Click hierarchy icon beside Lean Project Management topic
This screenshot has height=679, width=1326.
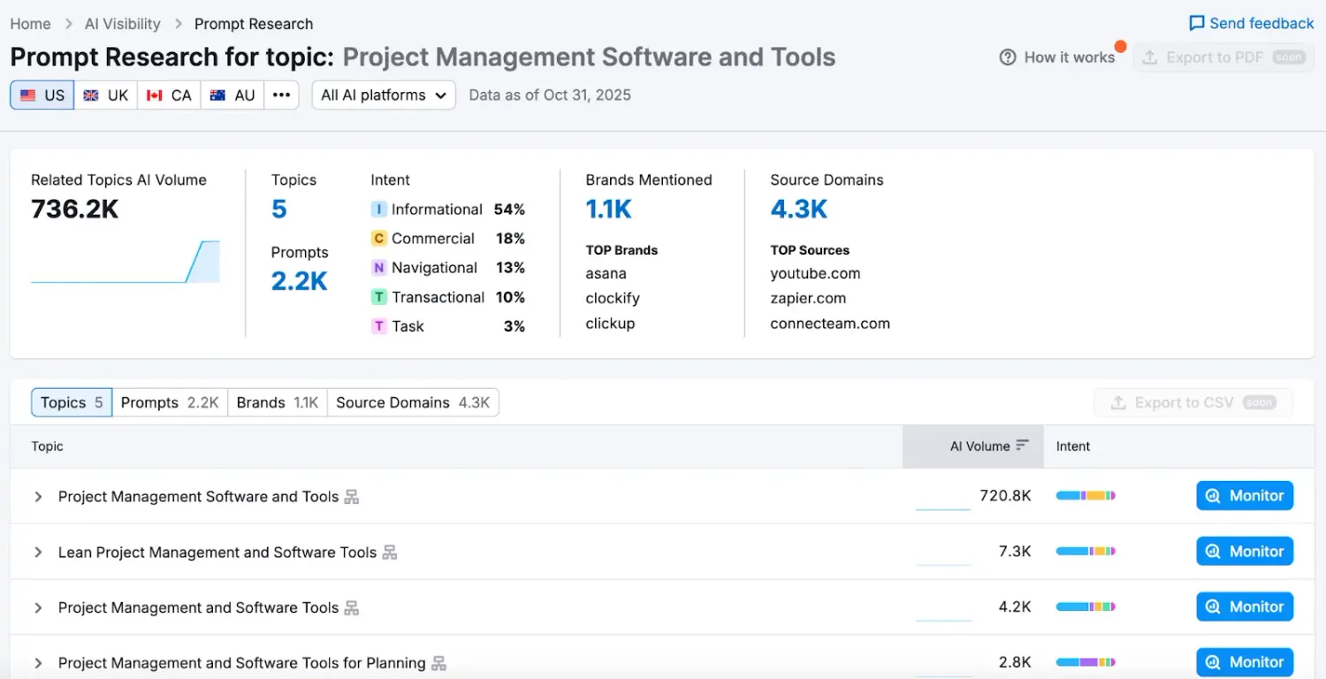pos(390,553)
